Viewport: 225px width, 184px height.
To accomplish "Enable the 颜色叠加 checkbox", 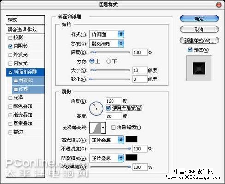I will point(10,106).
